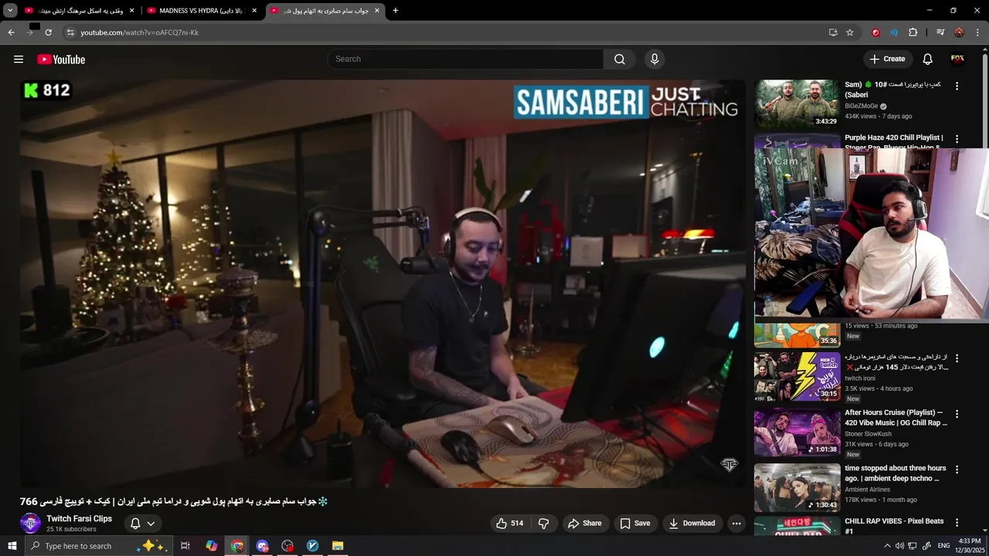
Task: Open the Chrome extensions puzzle icon
Action: 913,32
